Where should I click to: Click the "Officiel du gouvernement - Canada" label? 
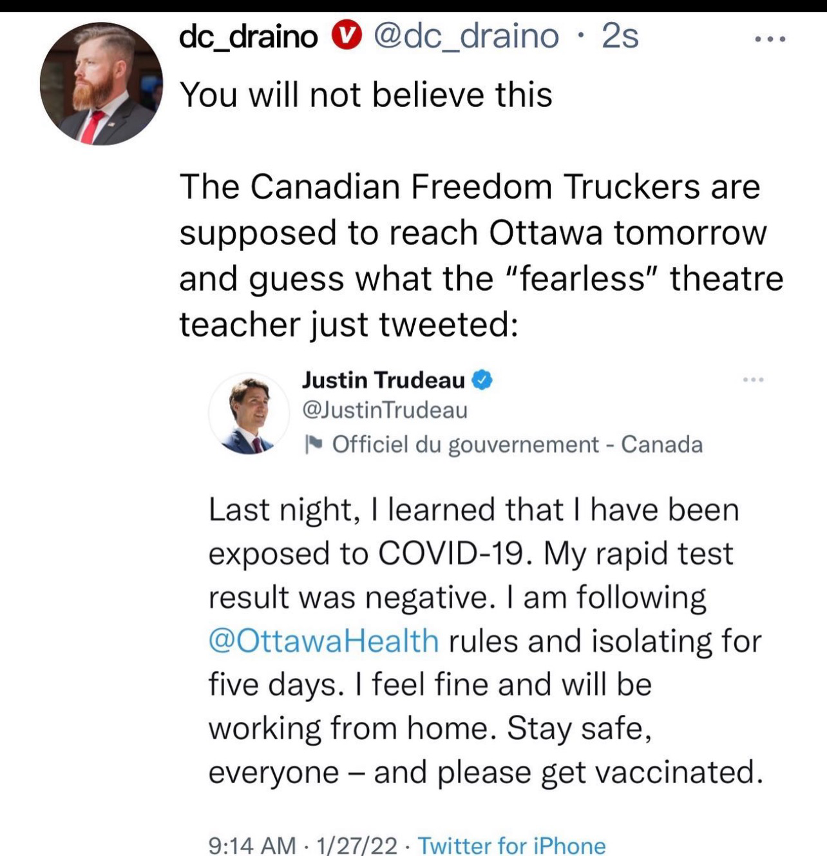coord(517,444)
